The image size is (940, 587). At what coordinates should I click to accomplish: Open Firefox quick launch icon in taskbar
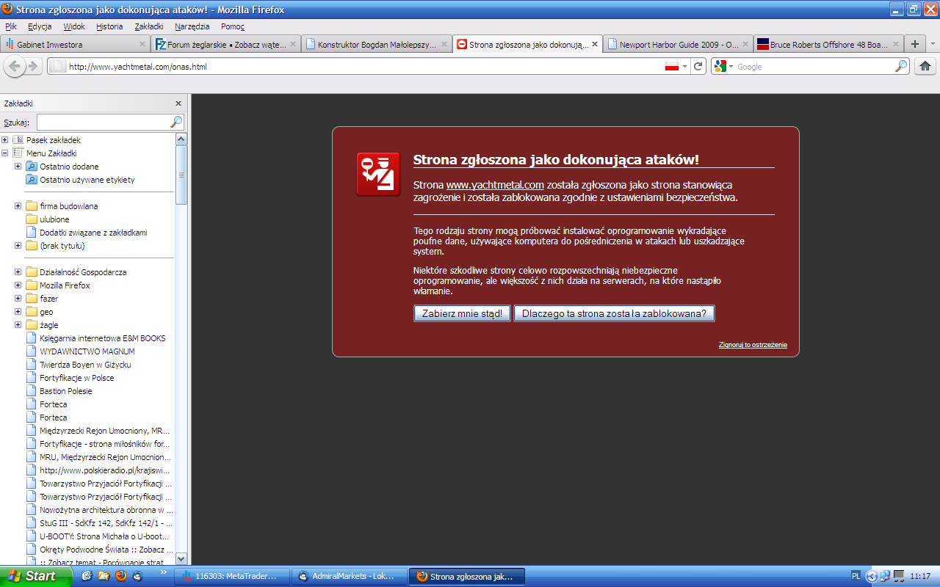(120, 576)
